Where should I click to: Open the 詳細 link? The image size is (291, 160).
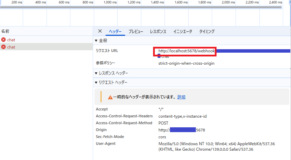181,97
